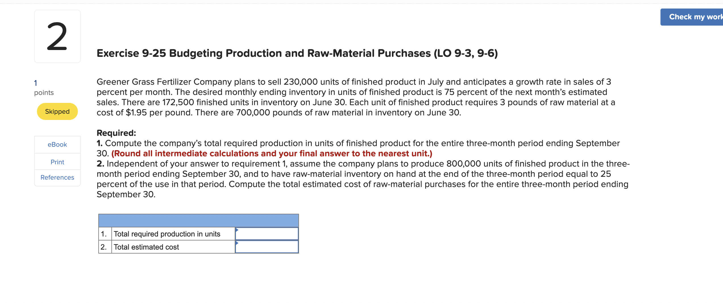Click the Total estimated cost answer field

click(x=267, y=247)
